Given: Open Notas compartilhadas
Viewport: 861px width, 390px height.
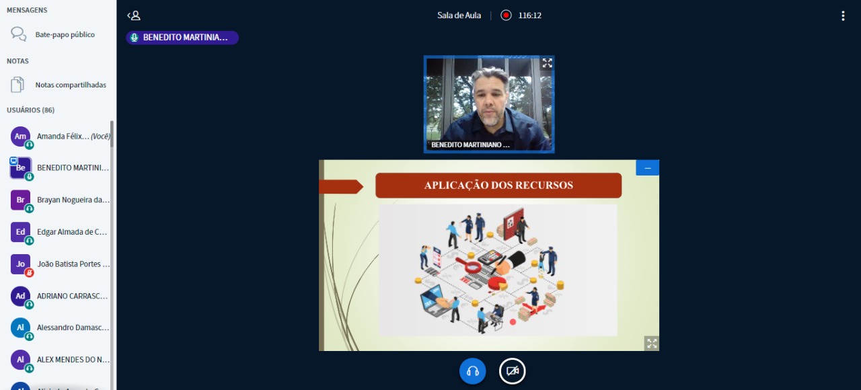Looking at the screenshot, I should coord(58,85).
